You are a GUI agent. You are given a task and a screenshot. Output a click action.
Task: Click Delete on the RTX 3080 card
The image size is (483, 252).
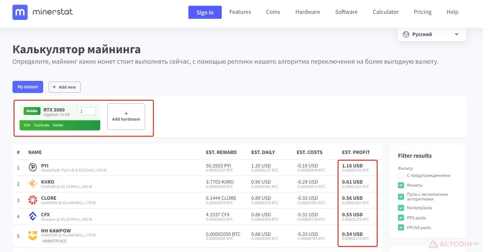coord(58,125)
